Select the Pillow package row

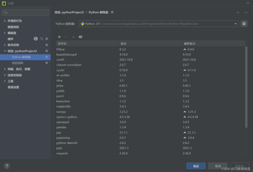[x=151, y=49]
